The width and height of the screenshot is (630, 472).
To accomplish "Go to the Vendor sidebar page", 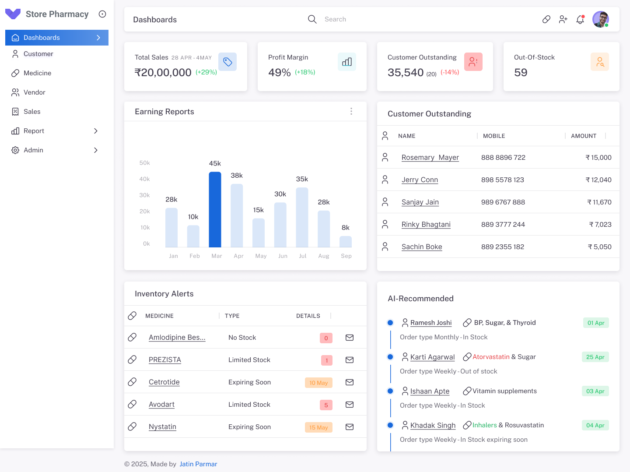I will coord(35,92).
